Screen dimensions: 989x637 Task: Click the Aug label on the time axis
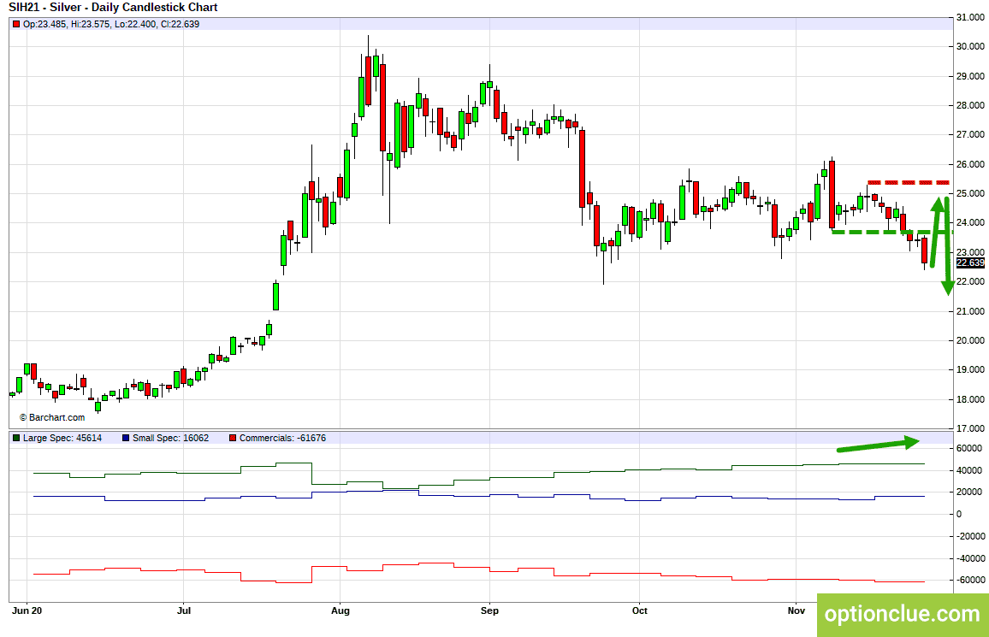point(340,610)
